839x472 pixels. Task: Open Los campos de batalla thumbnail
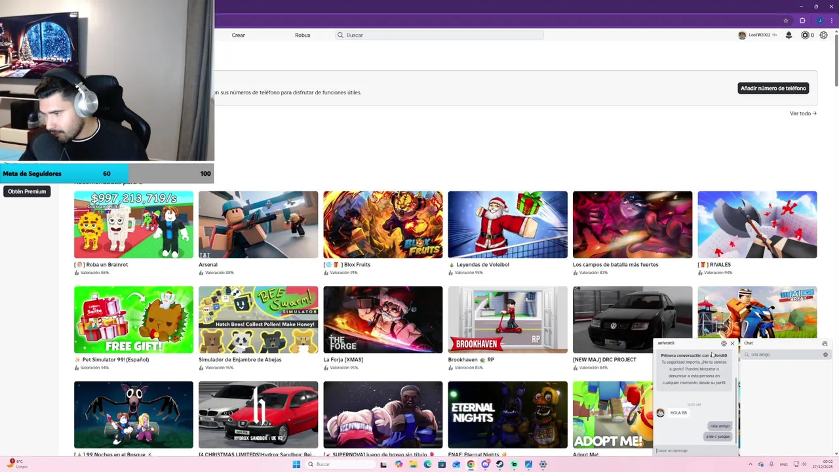(x=633, y=225)
